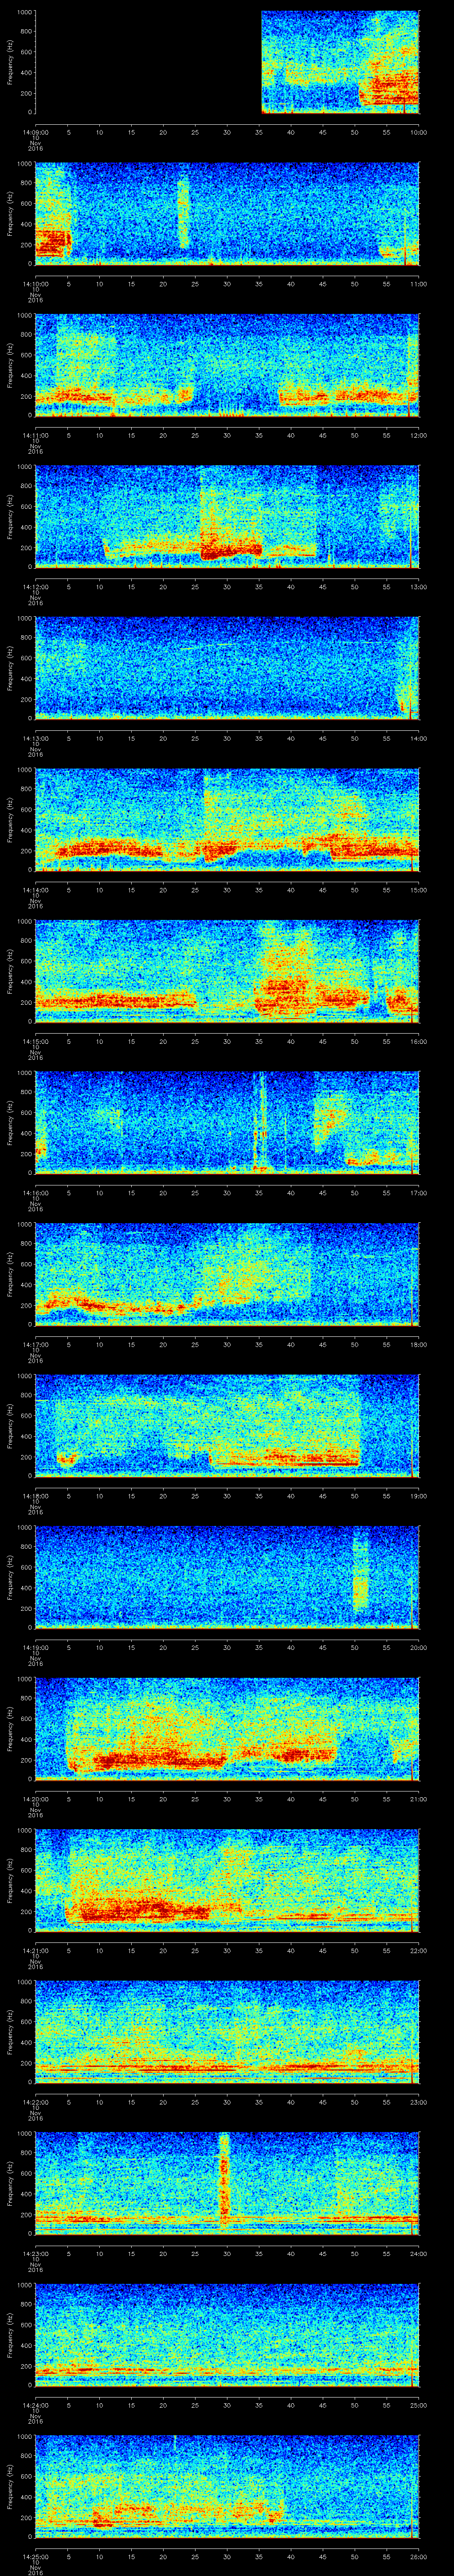Click the 14:20:00 time axis label
Viewport: 454px width, 2576px height.
coord(35,1799)
